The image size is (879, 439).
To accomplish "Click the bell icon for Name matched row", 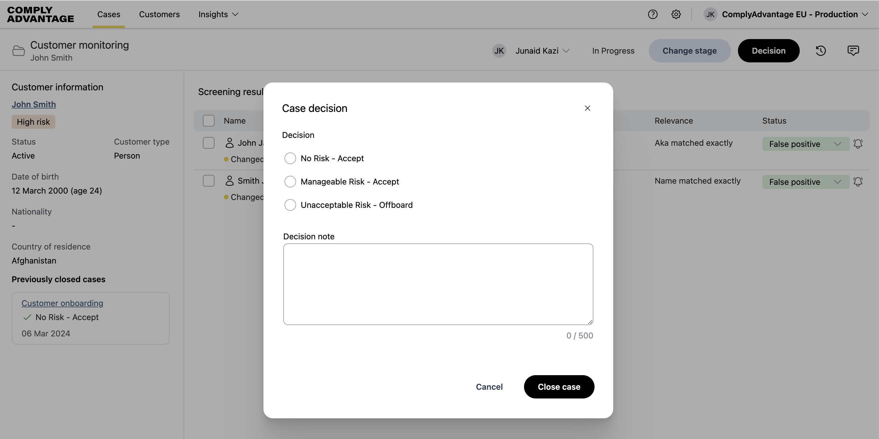I will pos(858,182).
